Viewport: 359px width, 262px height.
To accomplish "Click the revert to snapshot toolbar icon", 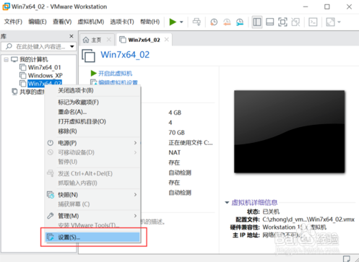I will click(227, 22).
